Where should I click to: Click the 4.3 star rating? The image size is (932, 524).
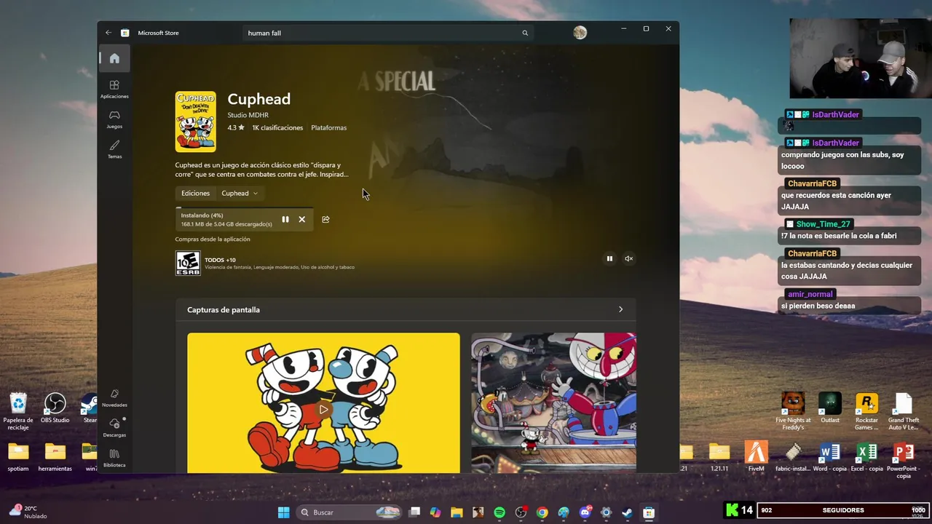[x=236, y=127]
